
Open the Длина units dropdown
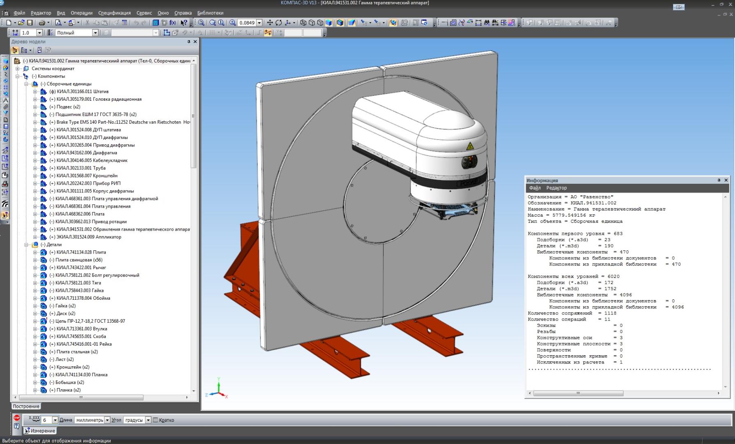[x=107, y=420]
